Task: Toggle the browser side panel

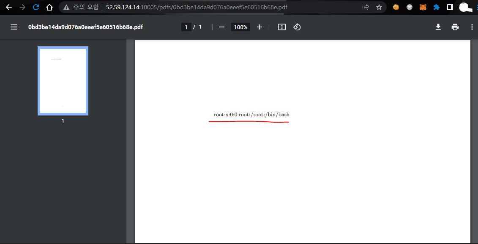Action: tap(450, 7)
